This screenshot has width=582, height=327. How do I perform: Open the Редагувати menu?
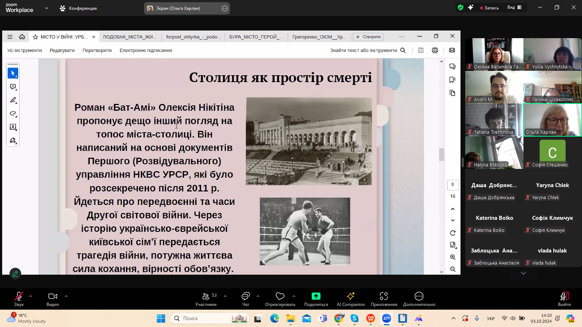(x=62, y=51)
